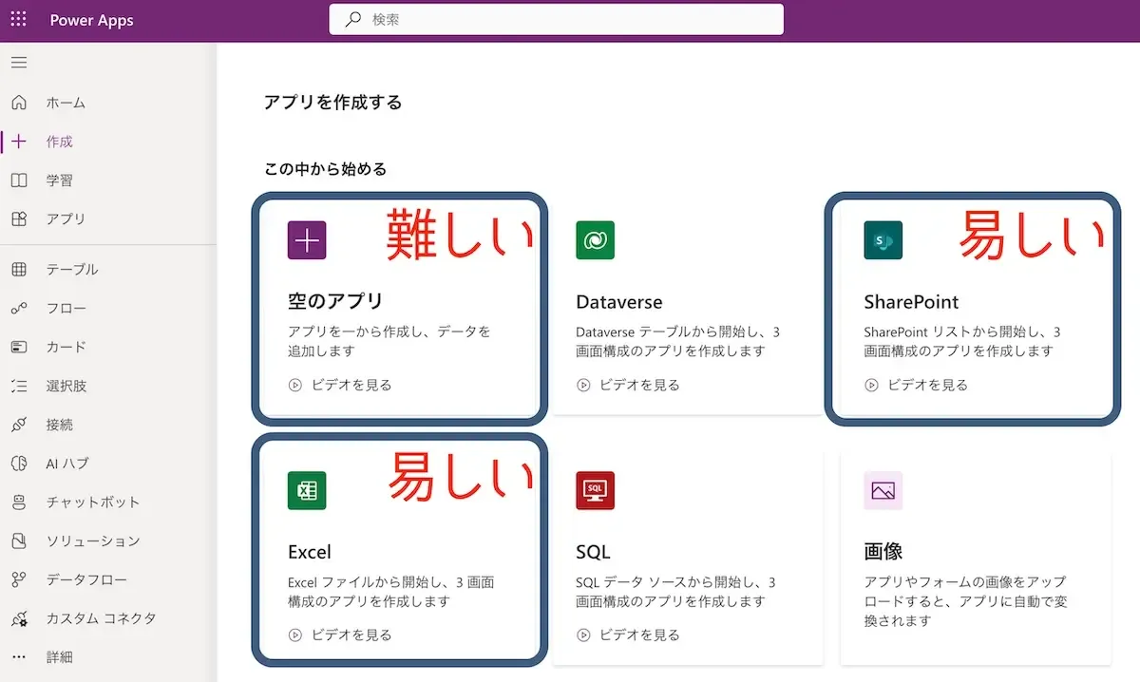Click the plus icon beside 作成
The width and height of the screenshot is (1140, 682).
tap(19, 142)
